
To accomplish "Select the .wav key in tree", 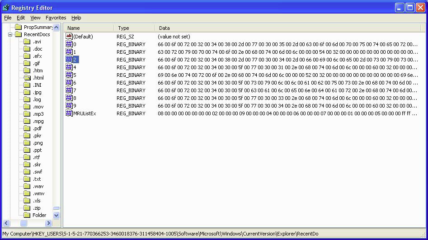I will point(38,186).
